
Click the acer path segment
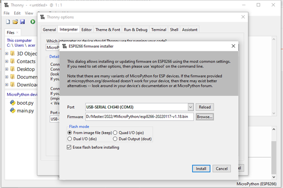click(32, 45)
